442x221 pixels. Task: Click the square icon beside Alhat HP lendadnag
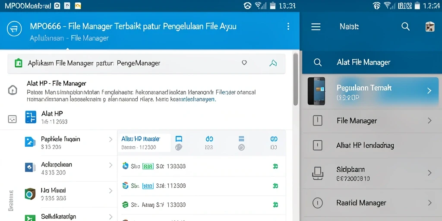click(x=318, y=145)
